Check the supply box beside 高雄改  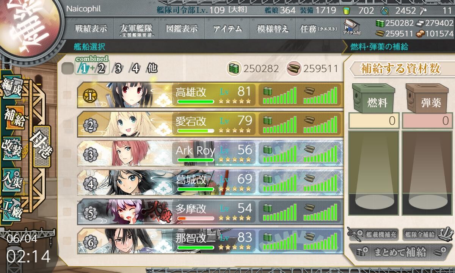(67, 95)
